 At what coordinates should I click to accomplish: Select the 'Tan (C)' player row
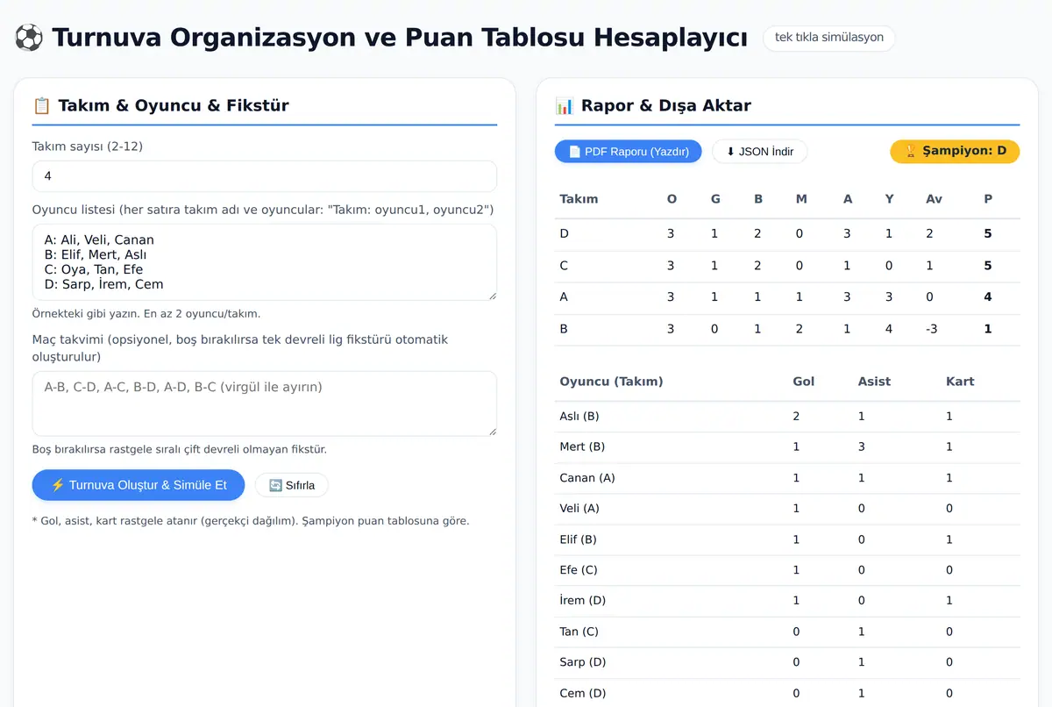point(787,632)
